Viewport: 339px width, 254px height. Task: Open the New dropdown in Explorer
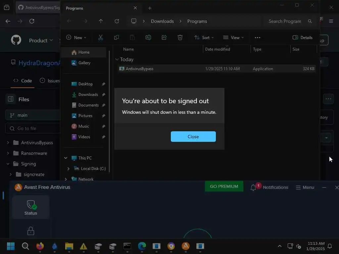pos(76,38)
